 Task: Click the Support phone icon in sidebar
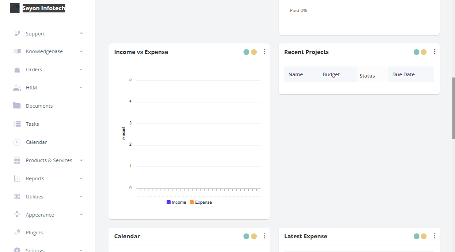(x=17, y=33)
